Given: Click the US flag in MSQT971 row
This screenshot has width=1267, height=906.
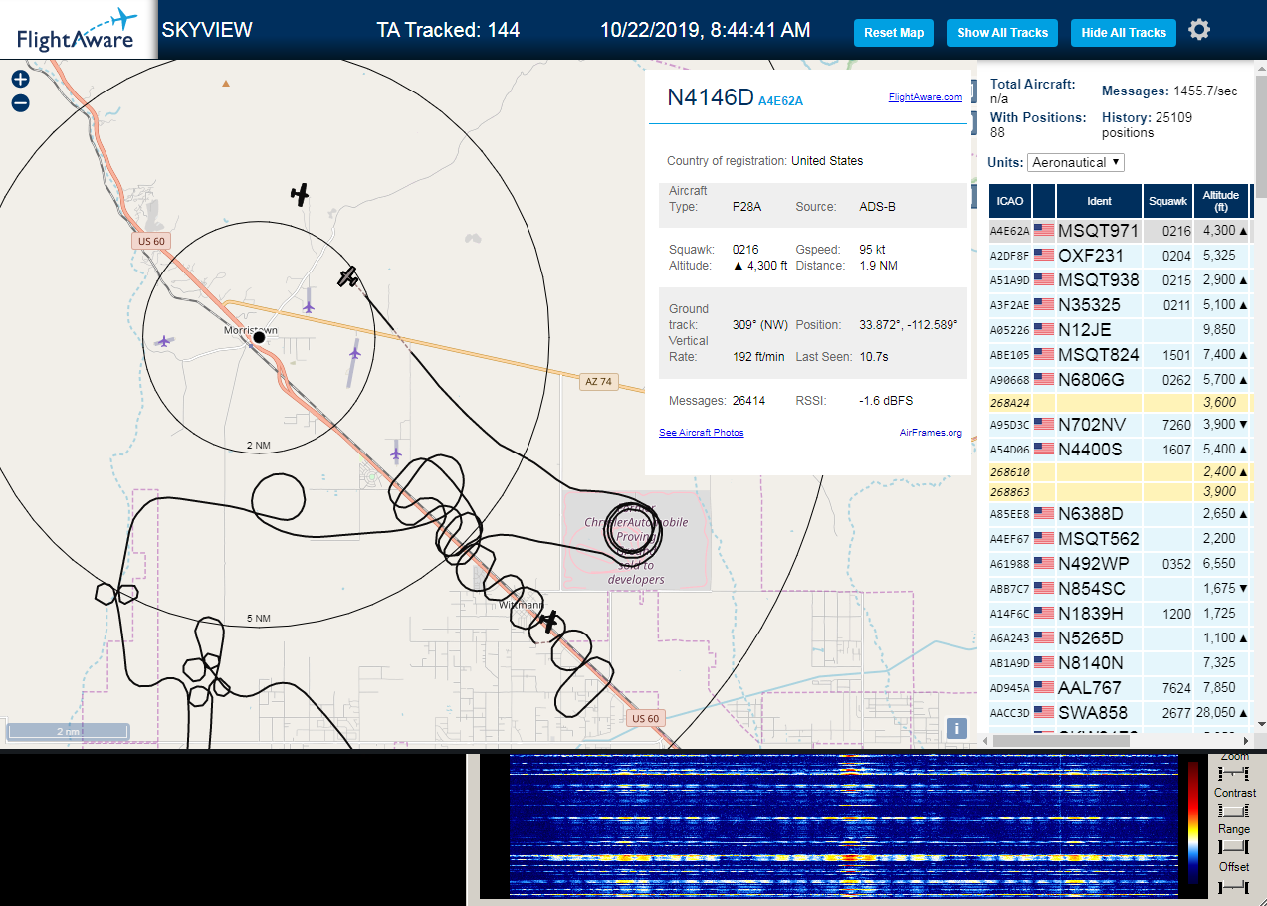Looking at the screenshot, I should (x=1044, y=231).
